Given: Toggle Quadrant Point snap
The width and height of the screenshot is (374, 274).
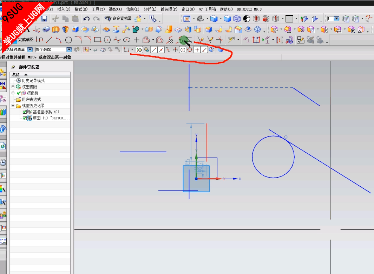Looking at the screenshot, I should tap(190, 49).
